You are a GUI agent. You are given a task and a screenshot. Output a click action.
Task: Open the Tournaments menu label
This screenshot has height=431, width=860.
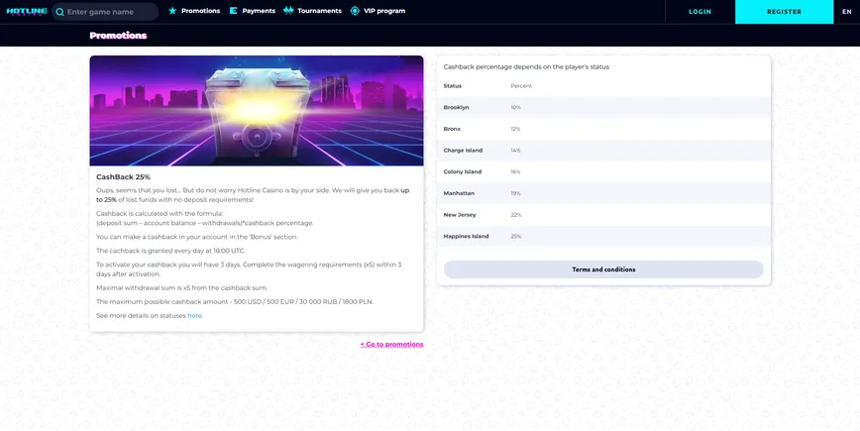(319, 11)
